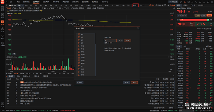Uncheck the 1分 period checkbox
The width and height of the screenshot is (214, 112).
pos(79,38)
